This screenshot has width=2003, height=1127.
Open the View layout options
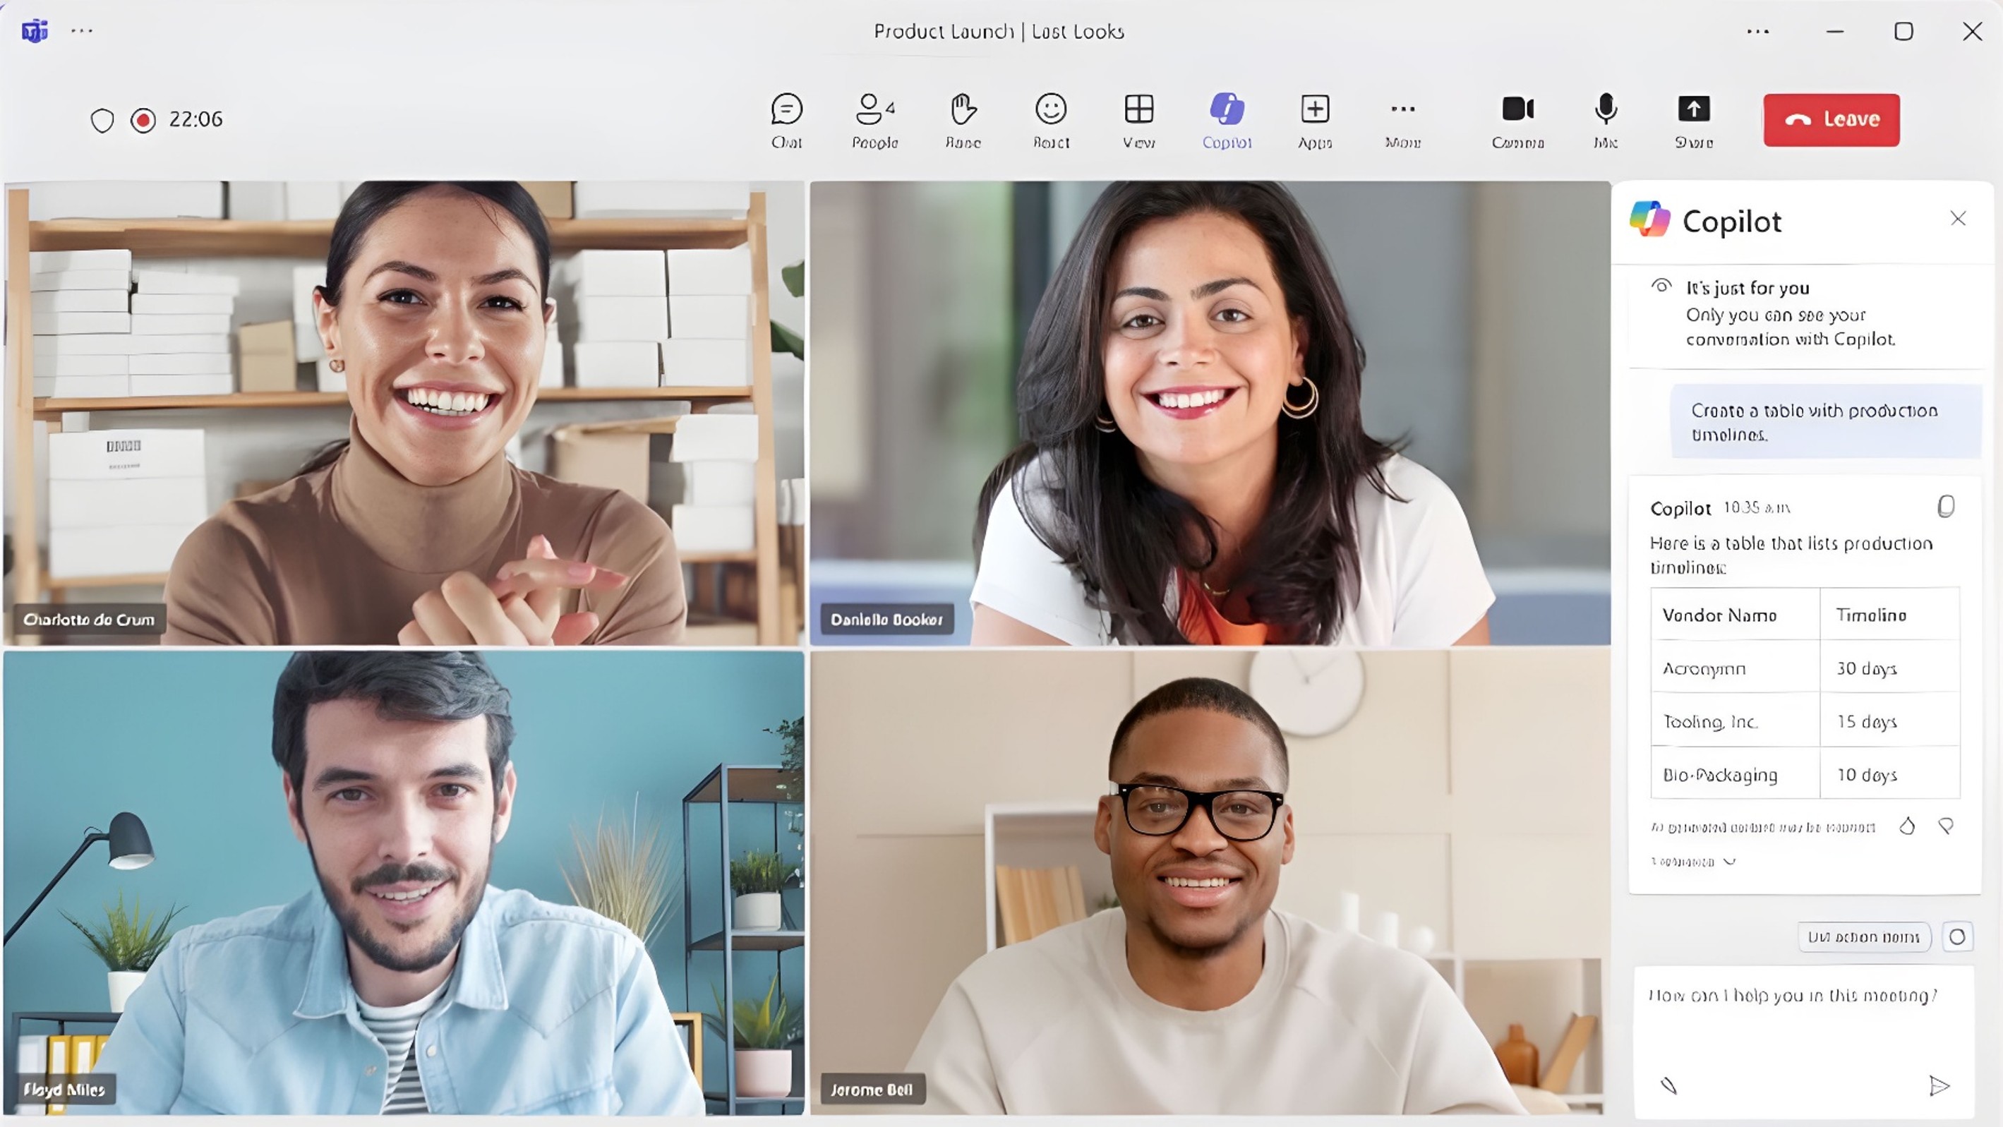[1138, 119]
